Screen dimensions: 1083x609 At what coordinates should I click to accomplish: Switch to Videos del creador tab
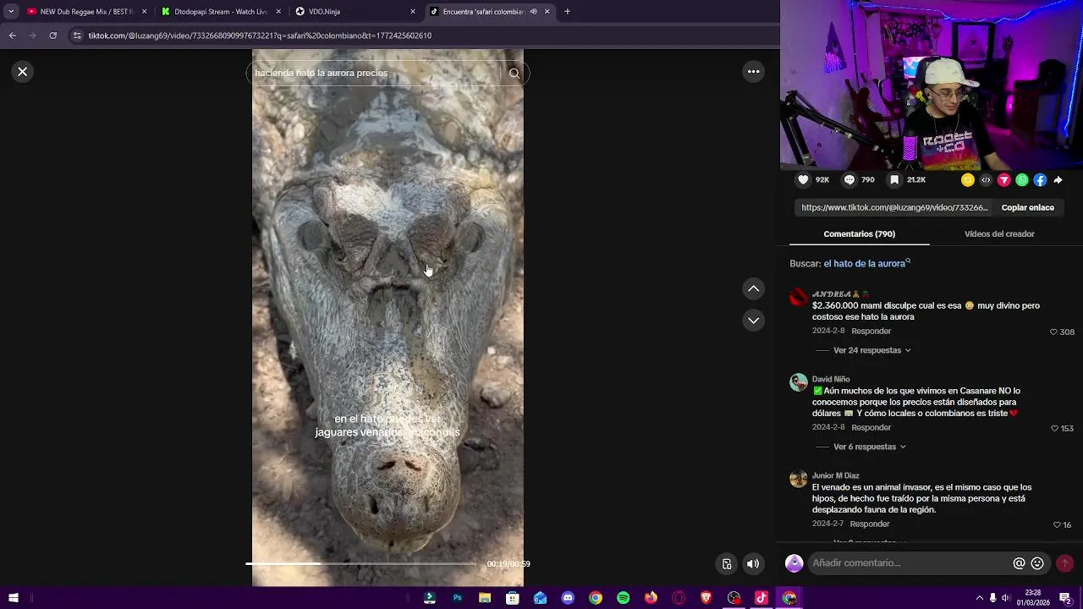999,234
